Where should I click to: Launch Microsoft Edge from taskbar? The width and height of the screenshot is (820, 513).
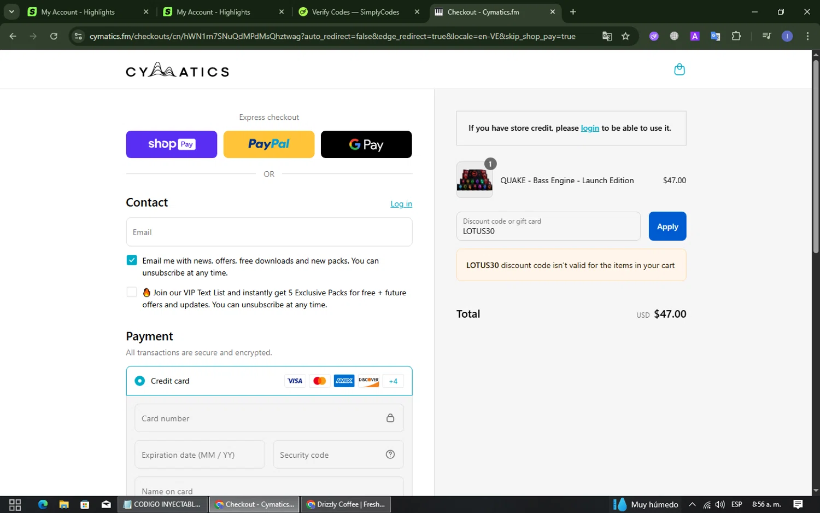click(43, 504)
